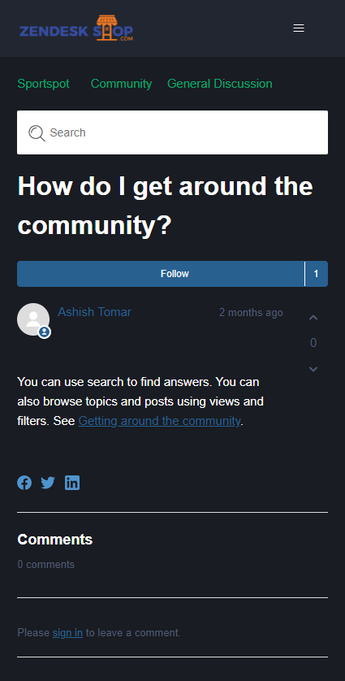This screenshot has width=345, height=681.
Task: Click Ashish Tomar's avatar image
Action: click(x=33, y=319)
